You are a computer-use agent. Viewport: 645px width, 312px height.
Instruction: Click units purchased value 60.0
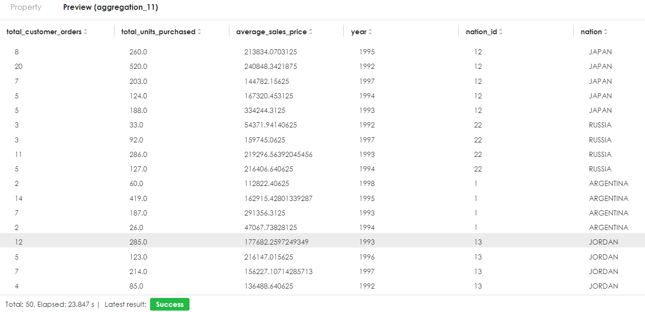[x=137, y=184]
